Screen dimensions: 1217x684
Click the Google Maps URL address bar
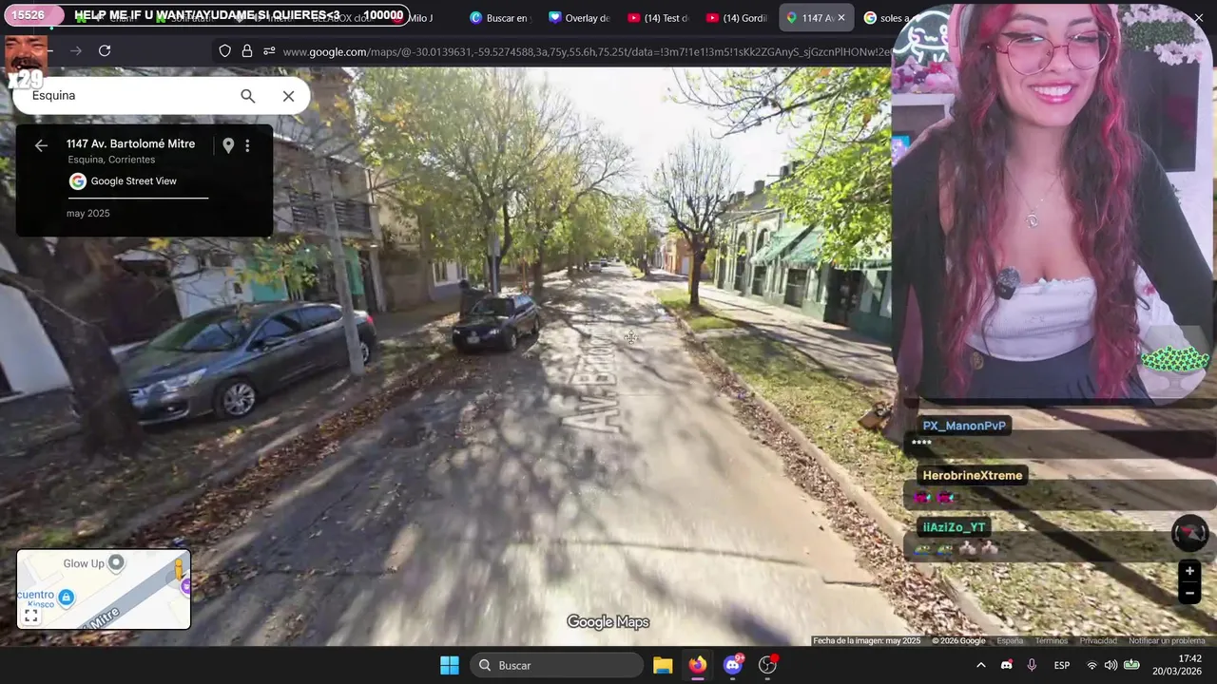[x=585, y=51]
